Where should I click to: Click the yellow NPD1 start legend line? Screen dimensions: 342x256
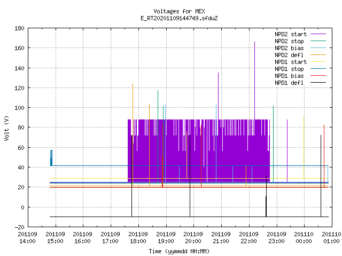[x=318, y=62]
